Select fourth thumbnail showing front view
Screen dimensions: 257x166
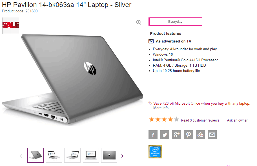click(x=91, y=155)
